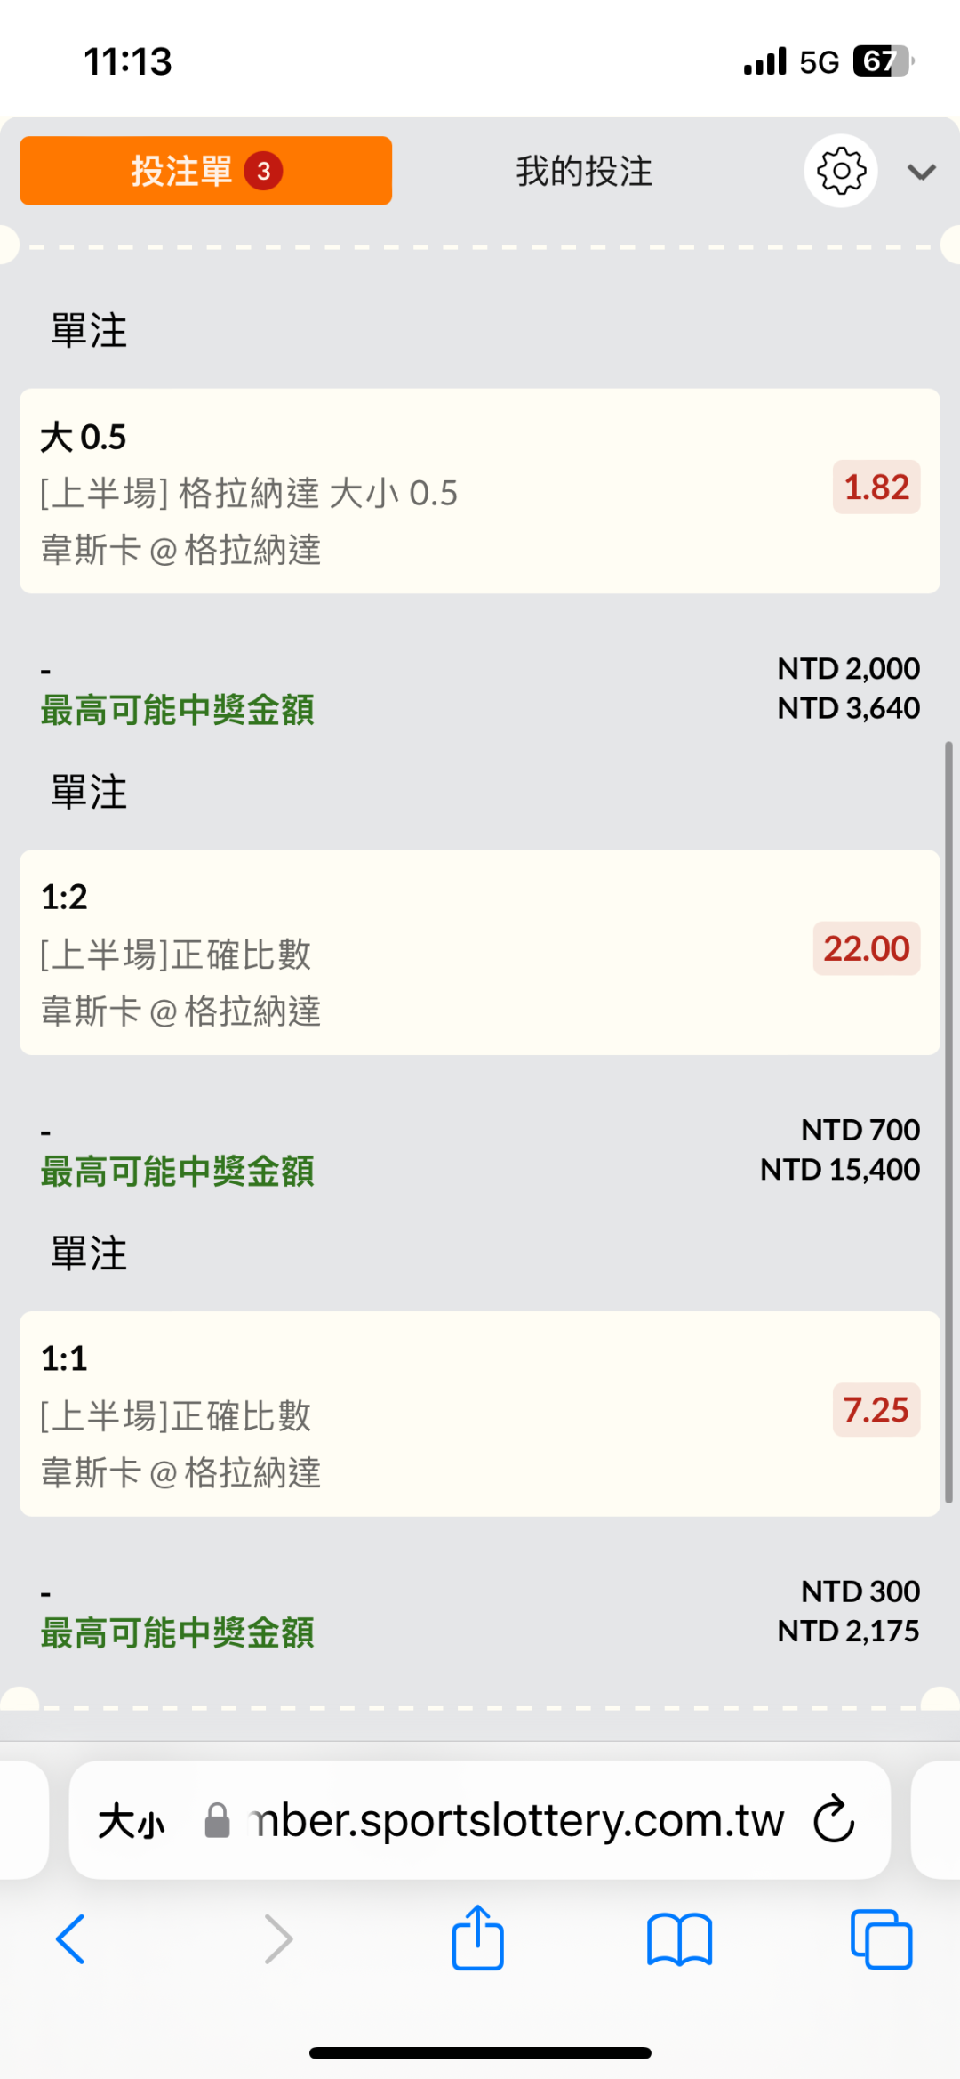Go back with Safari back arrow
Image resolution: width=960 pixels, height=2079 pixels.
point(71,1939)
